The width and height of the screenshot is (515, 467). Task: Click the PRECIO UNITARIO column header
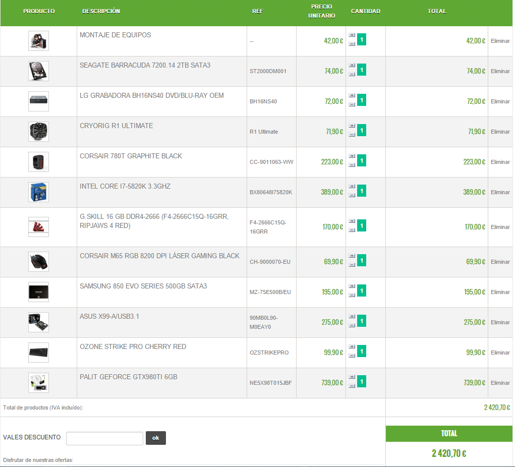point(321,11)
